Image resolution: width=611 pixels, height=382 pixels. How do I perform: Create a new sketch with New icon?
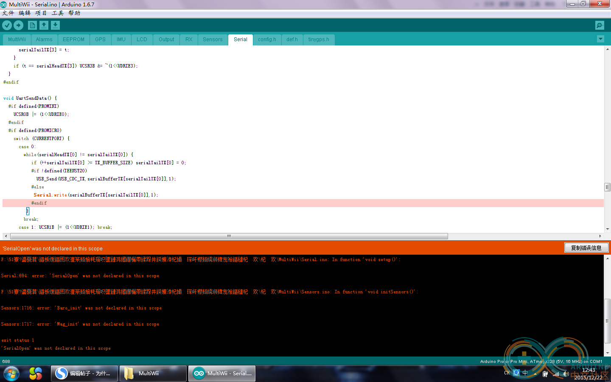(32, 25)
